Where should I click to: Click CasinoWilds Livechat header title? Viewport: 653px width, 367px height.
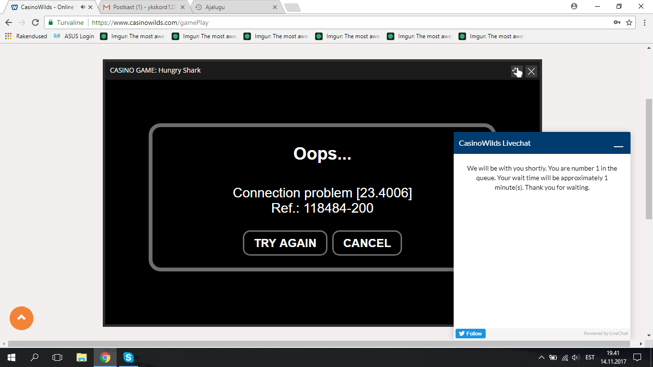pyautogui.click(x=495, y=143)
